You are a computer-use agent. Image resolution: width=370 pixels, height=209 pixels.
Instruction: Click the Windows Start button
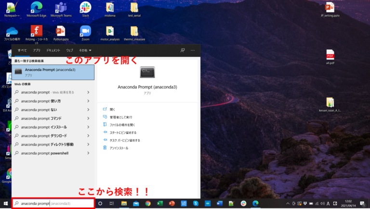coord(6,204)
